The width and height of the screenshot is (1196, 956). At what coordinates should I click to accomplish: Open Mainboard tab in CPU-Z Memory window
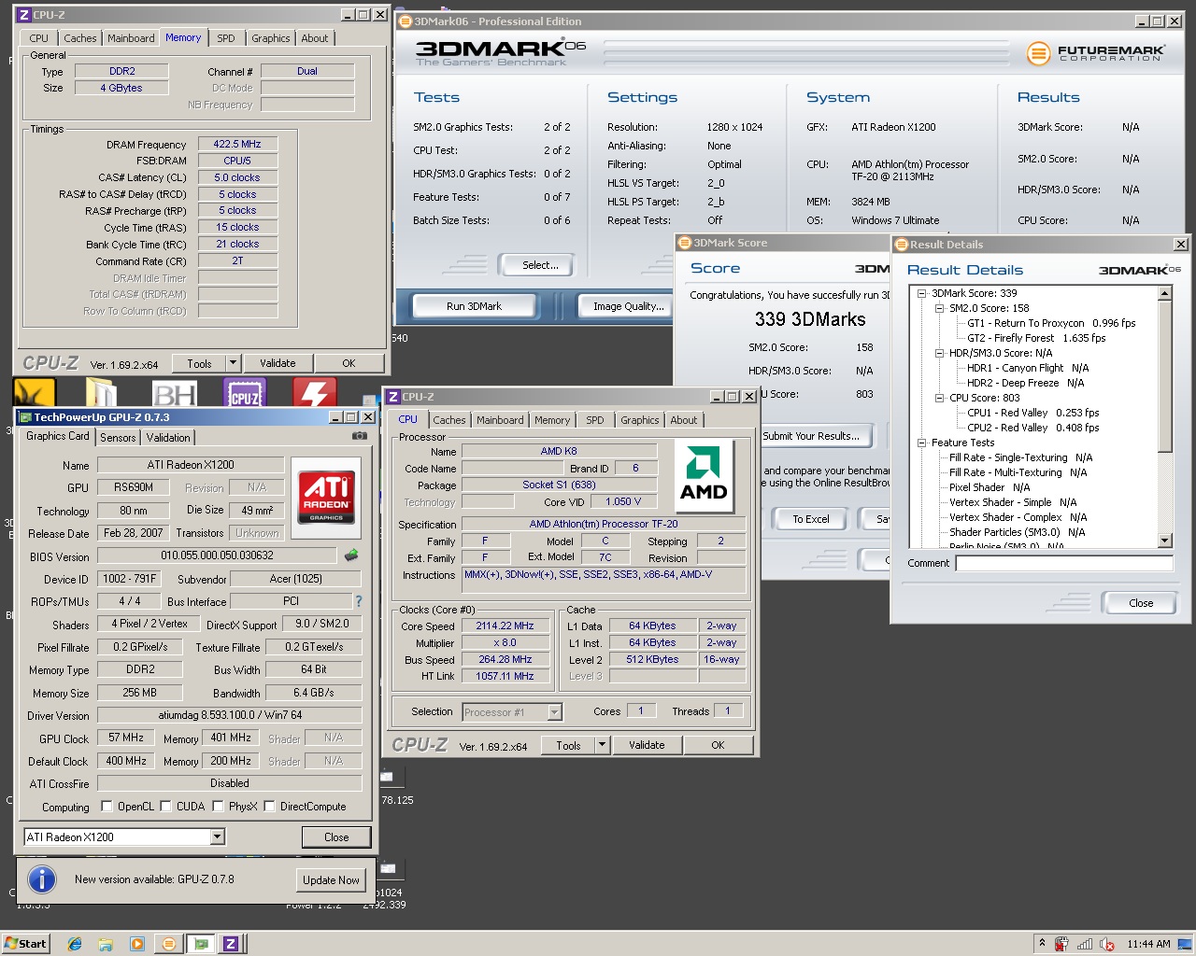tap(131, 38)
